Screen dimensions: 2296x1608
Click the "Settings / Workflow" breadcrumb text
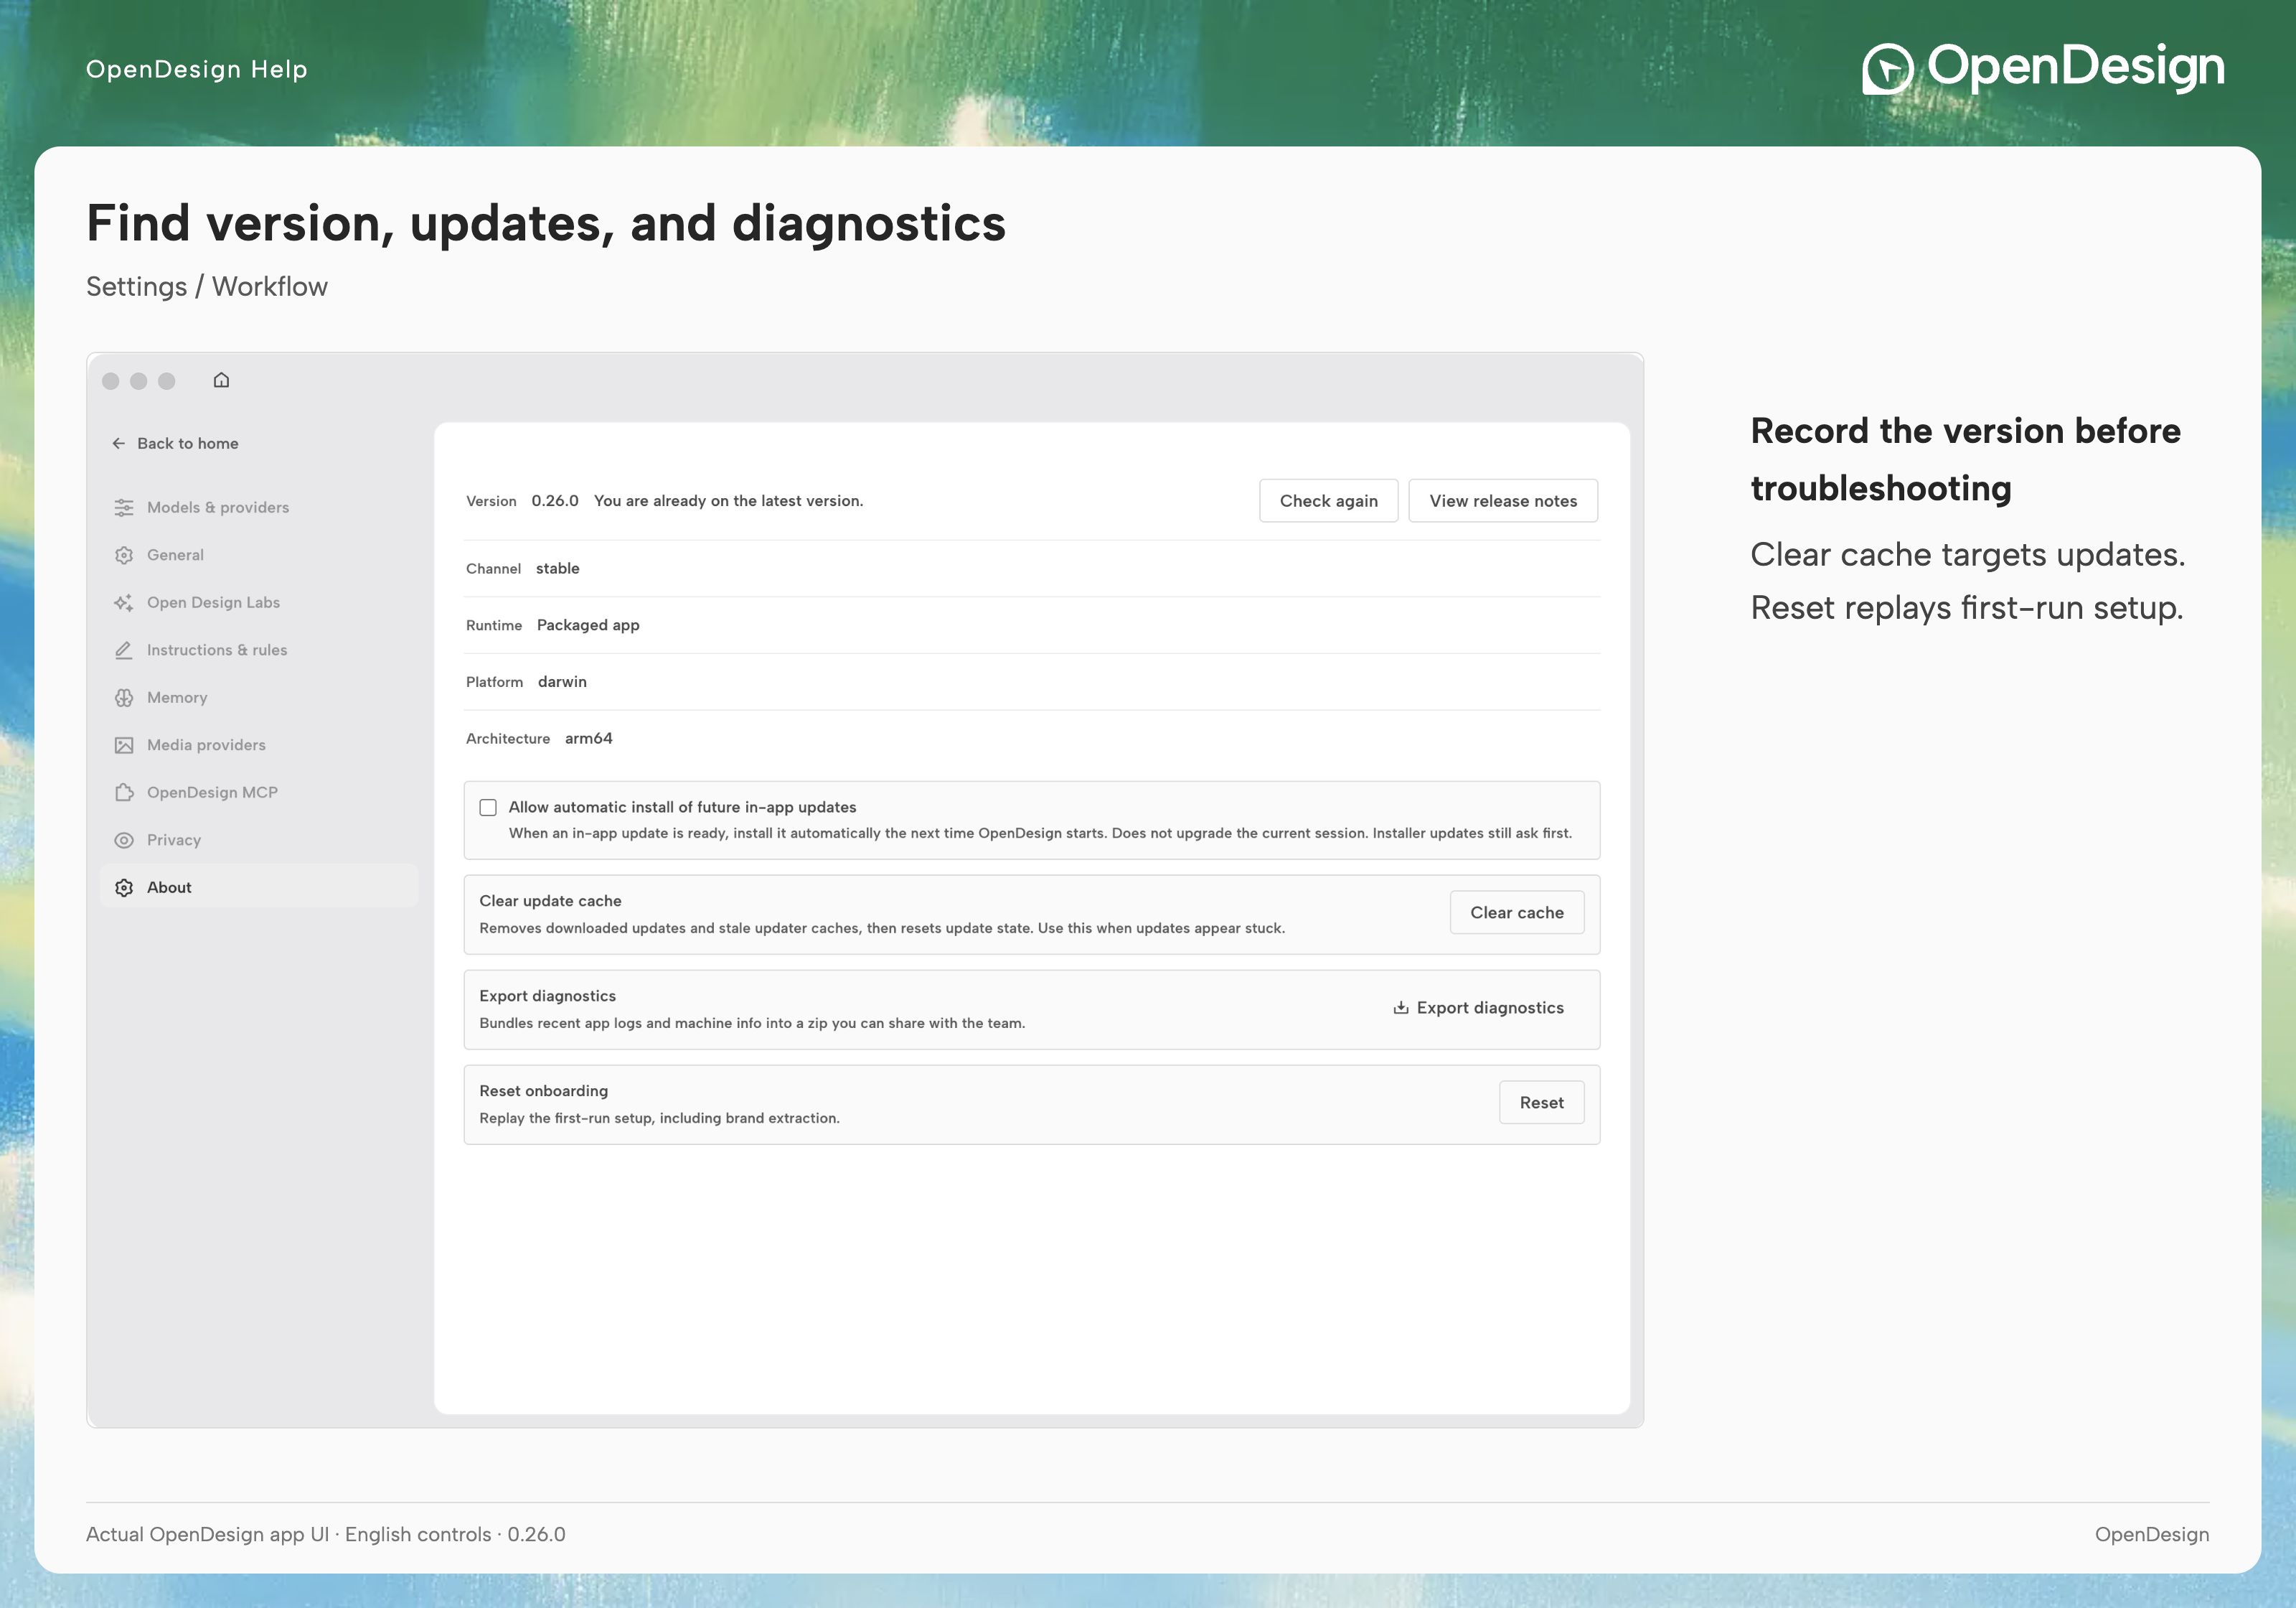[207, 287]
